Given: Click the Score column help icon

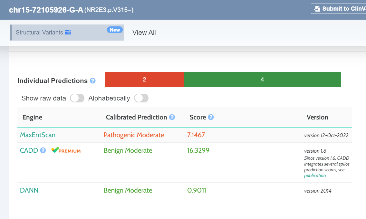Looking at the screenshot, I should tap(211, 117).
